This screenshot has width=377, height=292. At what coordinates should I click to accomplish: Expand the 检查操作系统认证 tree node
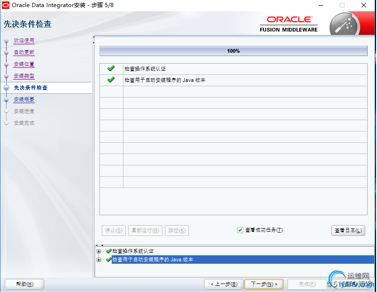click(x=98, y=251)
